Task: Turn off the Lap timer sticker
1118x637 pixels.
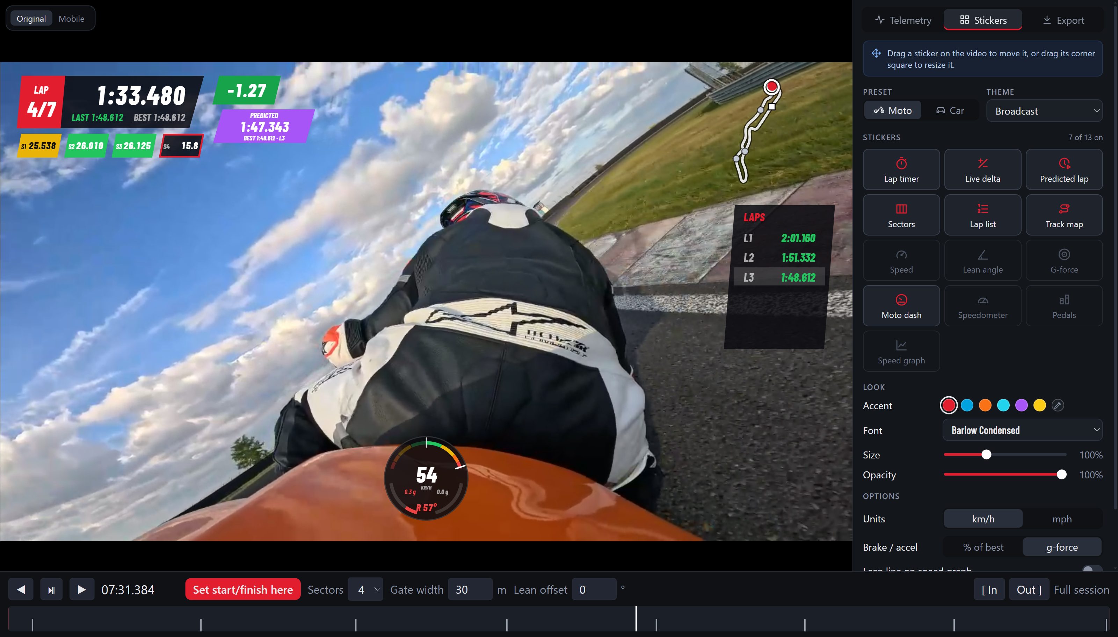Action: tap(901, 169)
